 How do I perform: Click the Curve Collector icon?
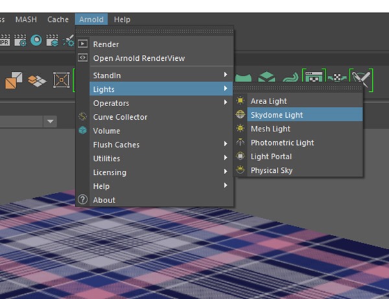point(82,116)
